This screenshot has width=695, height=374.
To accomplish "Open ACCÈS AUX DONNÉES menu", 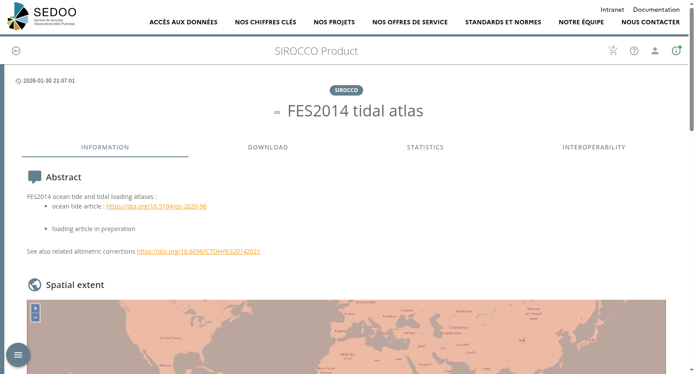I will [183, 22].
